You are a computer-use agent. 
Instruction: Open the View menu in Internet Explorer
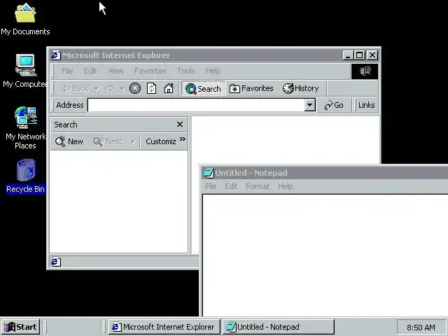coord(115,71)
